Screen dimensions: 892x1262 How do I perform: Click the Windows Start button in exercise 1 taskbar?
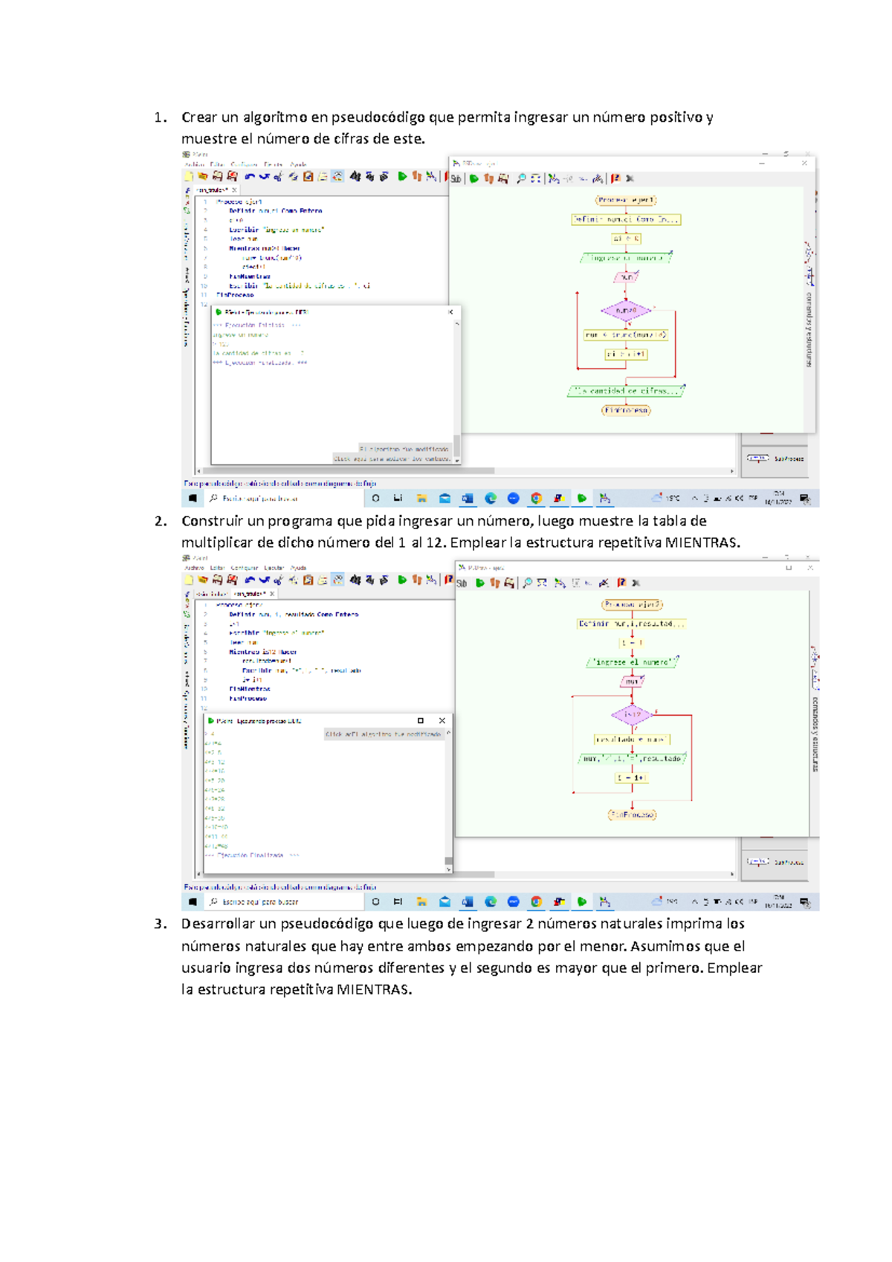pos(193,499)
